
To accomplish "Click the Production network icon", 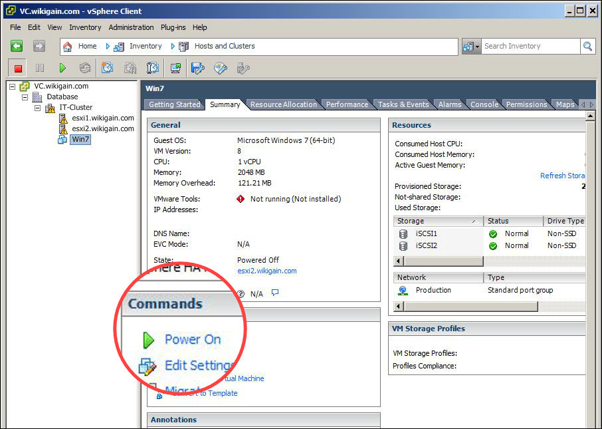I will click(x=403, y=291).
